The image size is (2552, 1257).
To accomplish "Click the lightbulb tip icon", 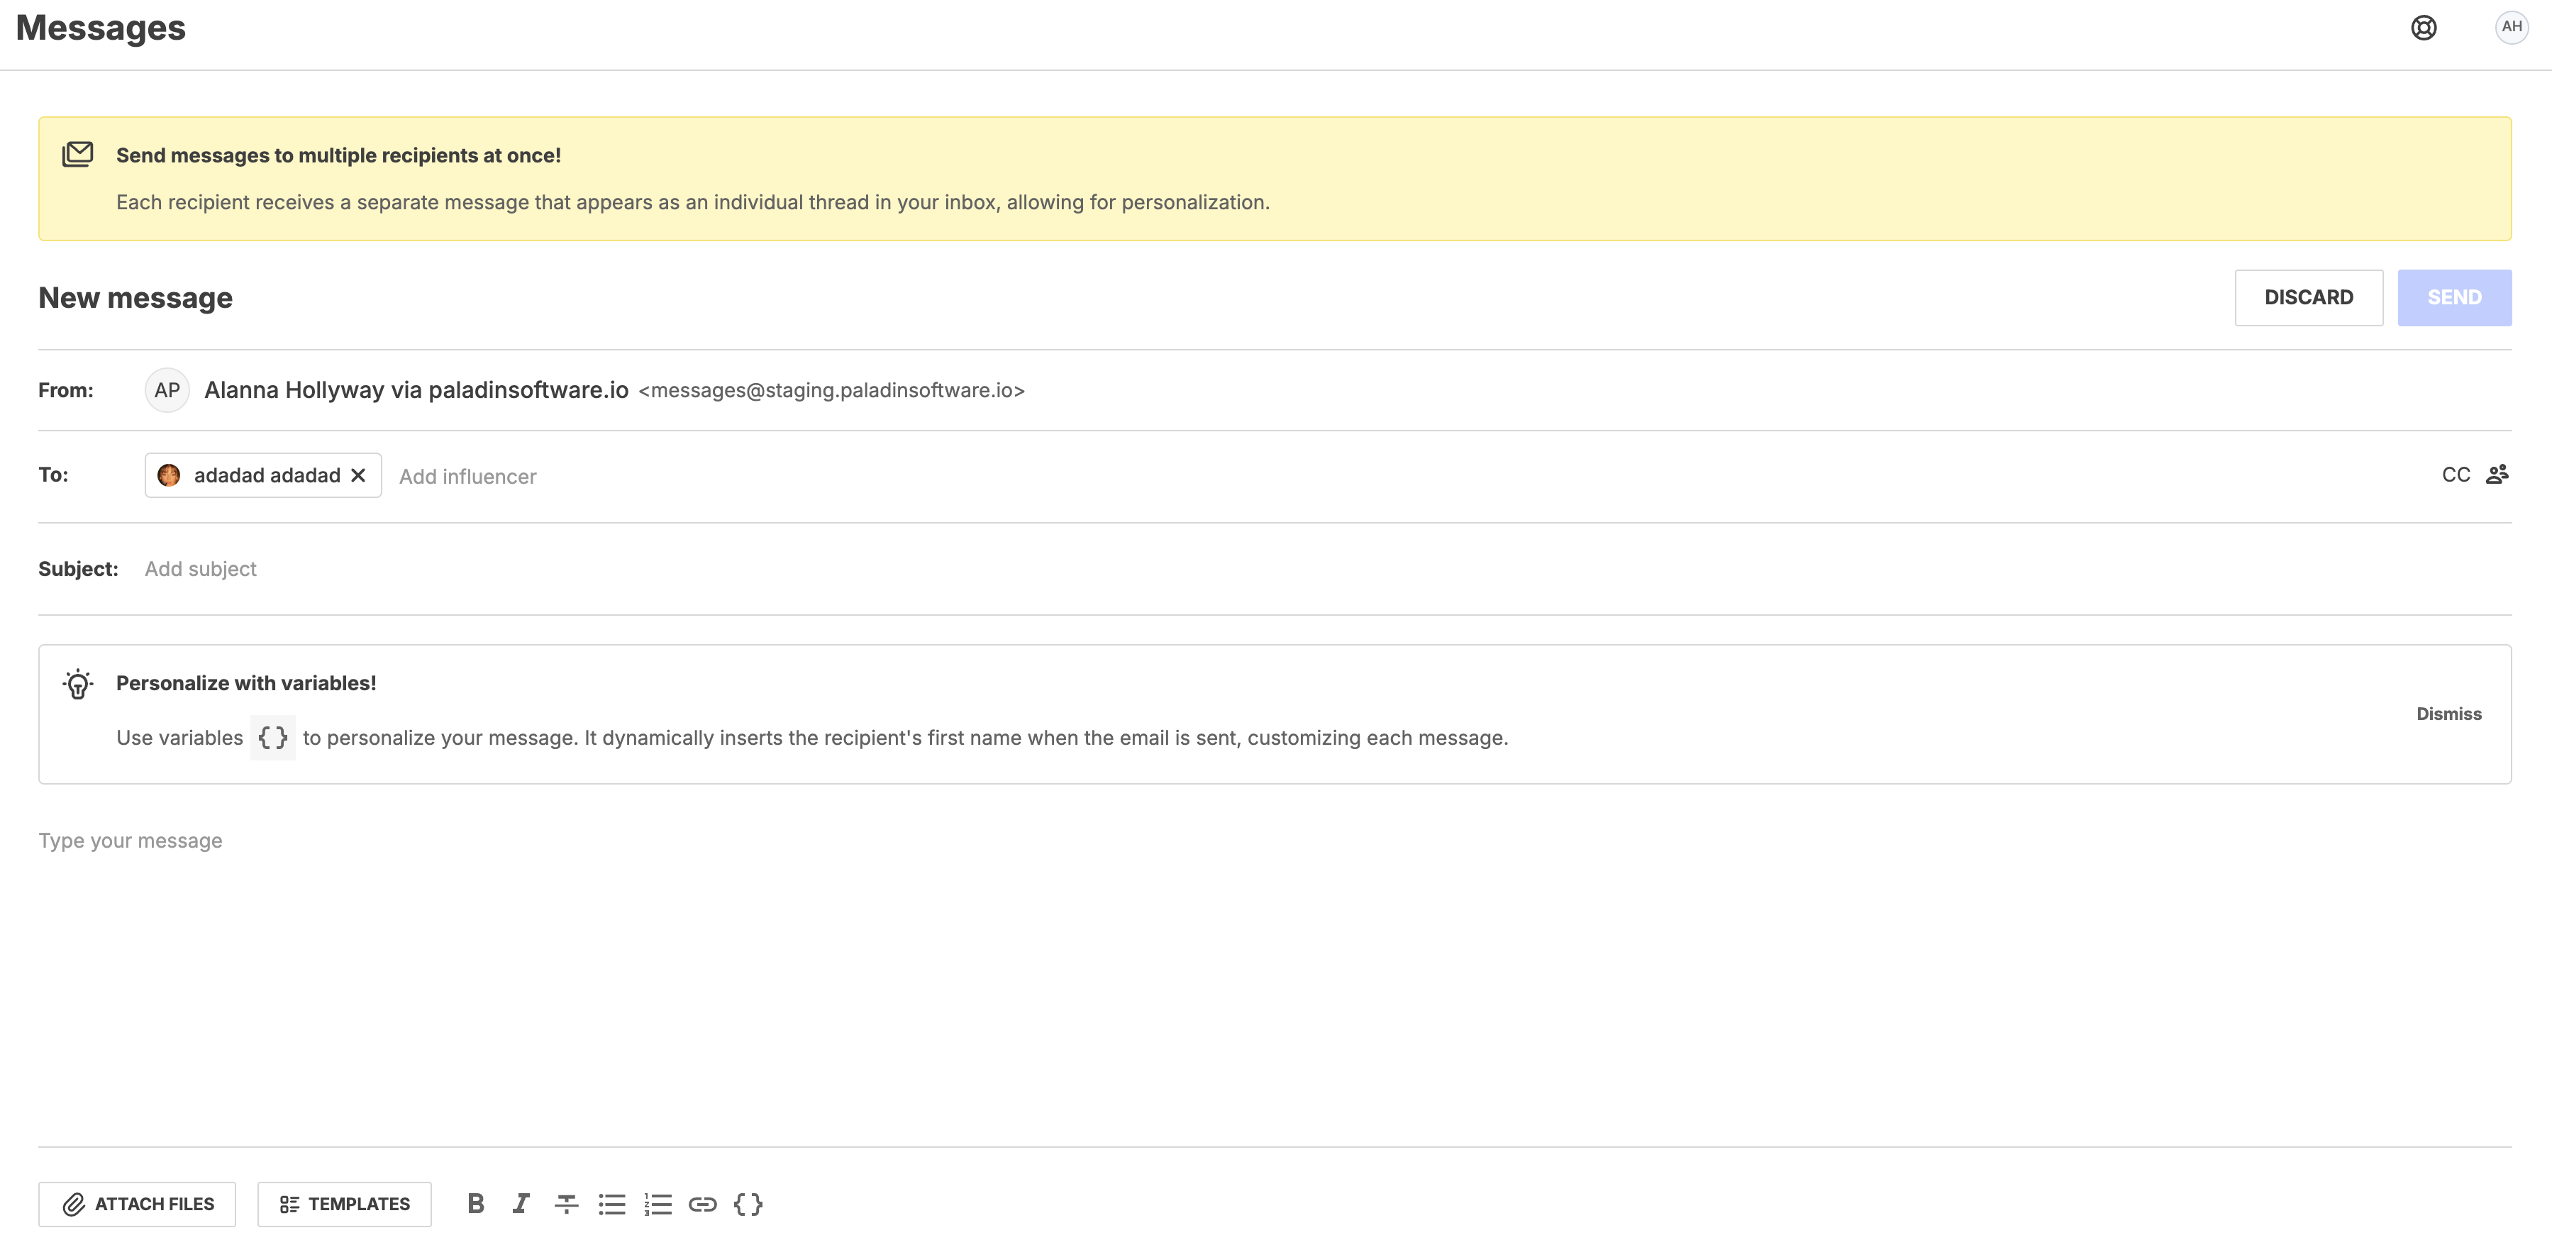I will click(x=77, y=683).
